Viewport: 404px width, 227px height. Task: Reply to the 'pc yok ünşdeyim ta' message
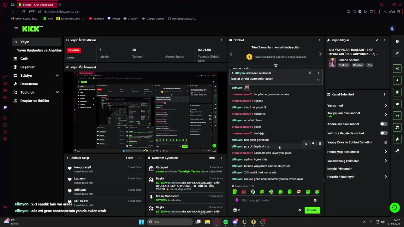[x=306, y=144]
